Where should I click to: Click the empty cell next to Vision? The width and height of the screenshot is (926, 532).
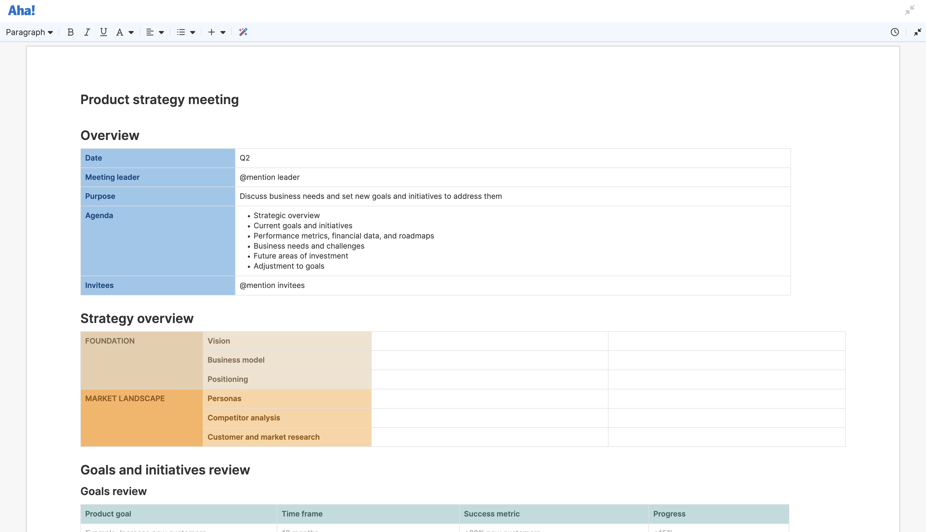[489, 341]
